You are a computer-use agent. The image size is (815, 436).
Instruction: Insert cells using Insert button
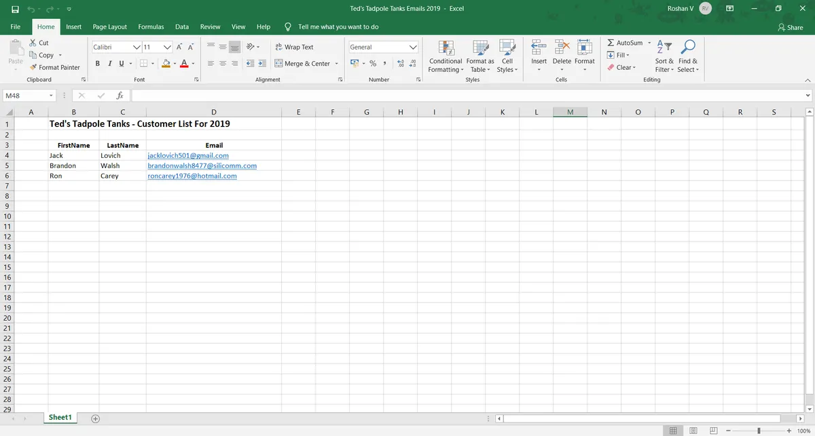tap(539, 56)
